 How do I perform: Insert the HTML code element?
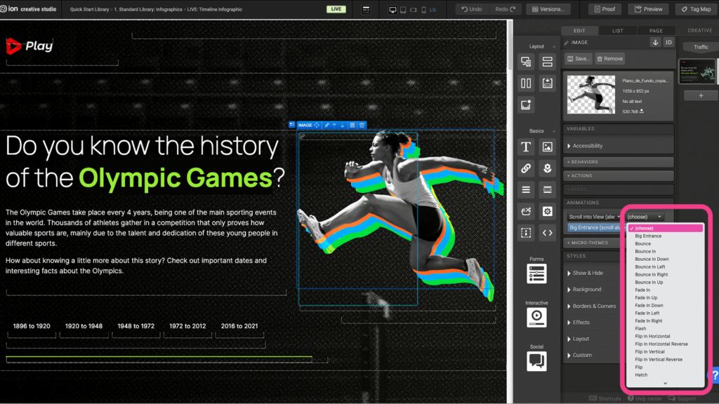[x=547, y=233]
